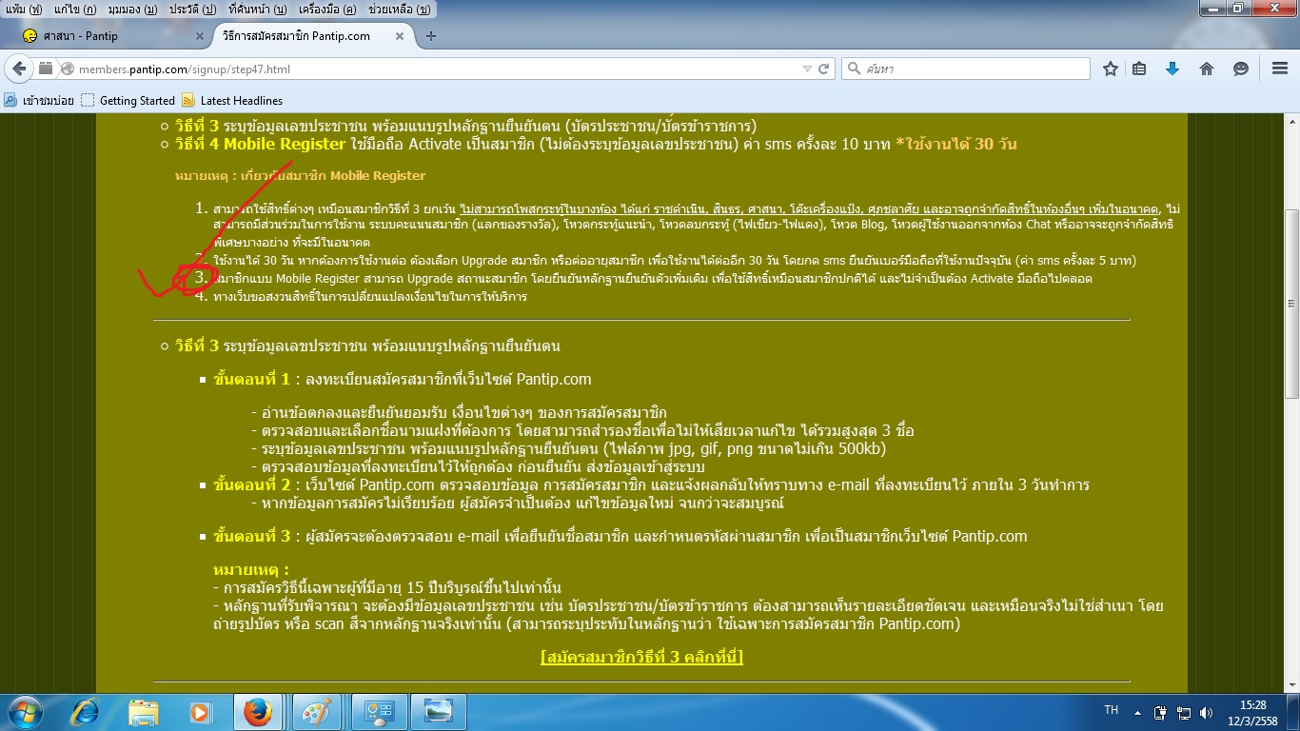
Task: Open the picture viewer taskbar icon
Action: pyautogui.click(x=438, y=712)
